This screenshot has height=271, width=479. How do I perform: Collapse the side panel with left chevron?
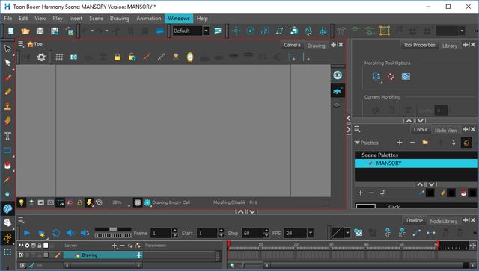pyautogui.click(x=349, y=118)
